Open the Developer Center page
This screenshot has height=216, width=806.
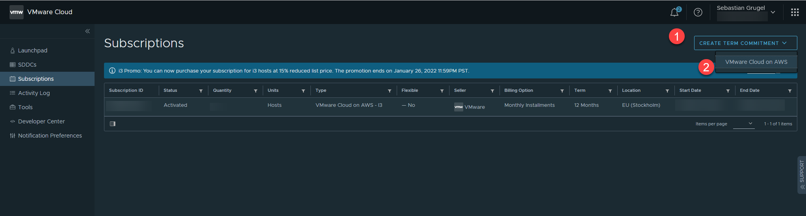click(41, 121)
